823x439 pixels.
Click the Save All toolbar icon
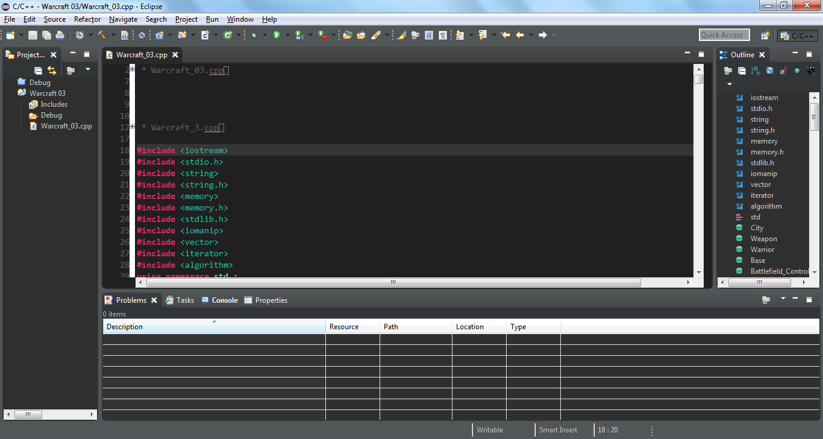46,35
